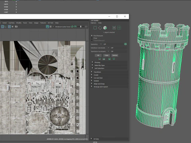Open the UV Toolkit Help menu
This screenshot has height=143, width=191.
(100, 23)
